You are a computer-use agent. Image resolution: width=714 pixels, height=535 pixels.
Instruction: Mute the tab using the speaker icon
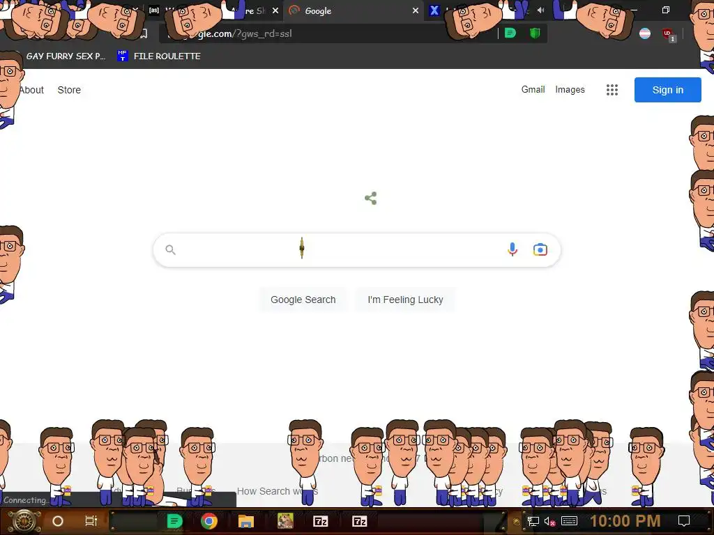[x=540, y=10]
